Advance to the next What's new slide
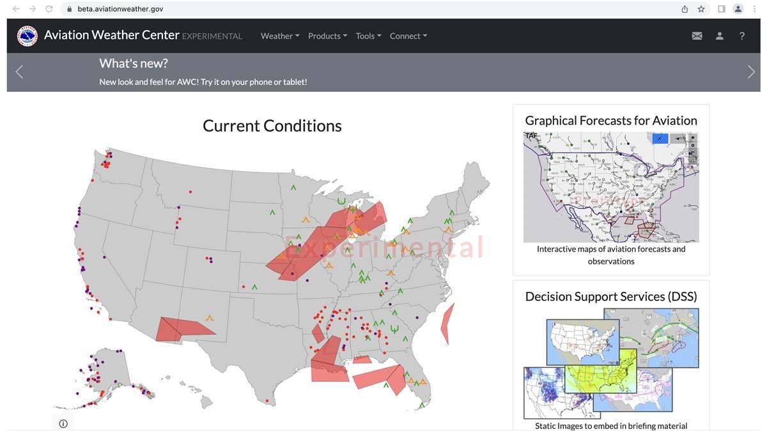Viewport: 767px width, 431px height. pyautogui.click(x=751, y=72)
